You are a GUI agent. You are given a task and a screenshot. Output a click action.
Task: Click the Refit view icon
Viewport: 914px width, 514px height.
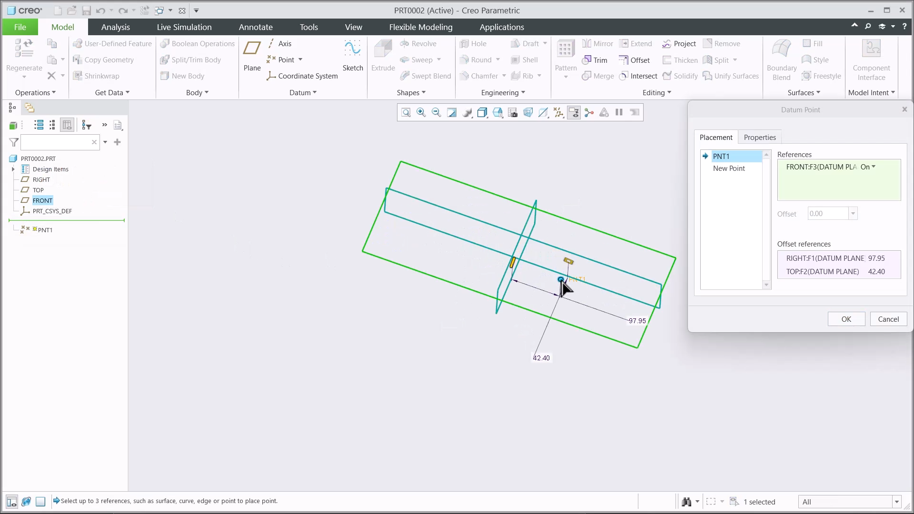pos(406,113)
